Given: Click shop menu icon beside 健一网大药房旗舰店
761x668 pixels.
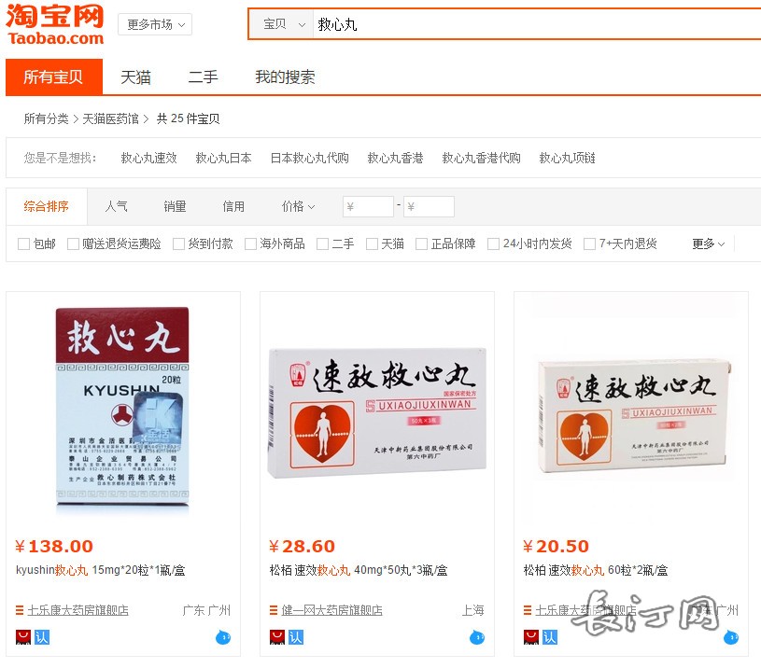Looking at the screenshot, I should click(x=274, y=610).
